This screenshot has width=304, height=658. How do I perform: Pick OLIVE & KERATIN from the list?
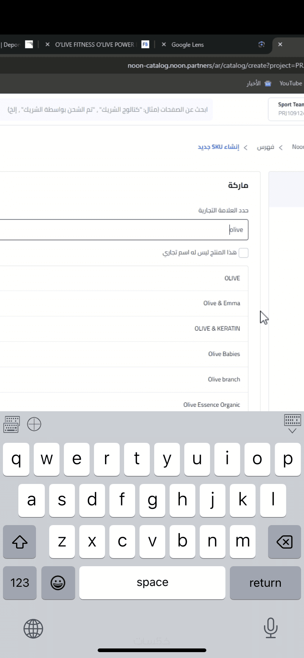click(x=217, y=329)
